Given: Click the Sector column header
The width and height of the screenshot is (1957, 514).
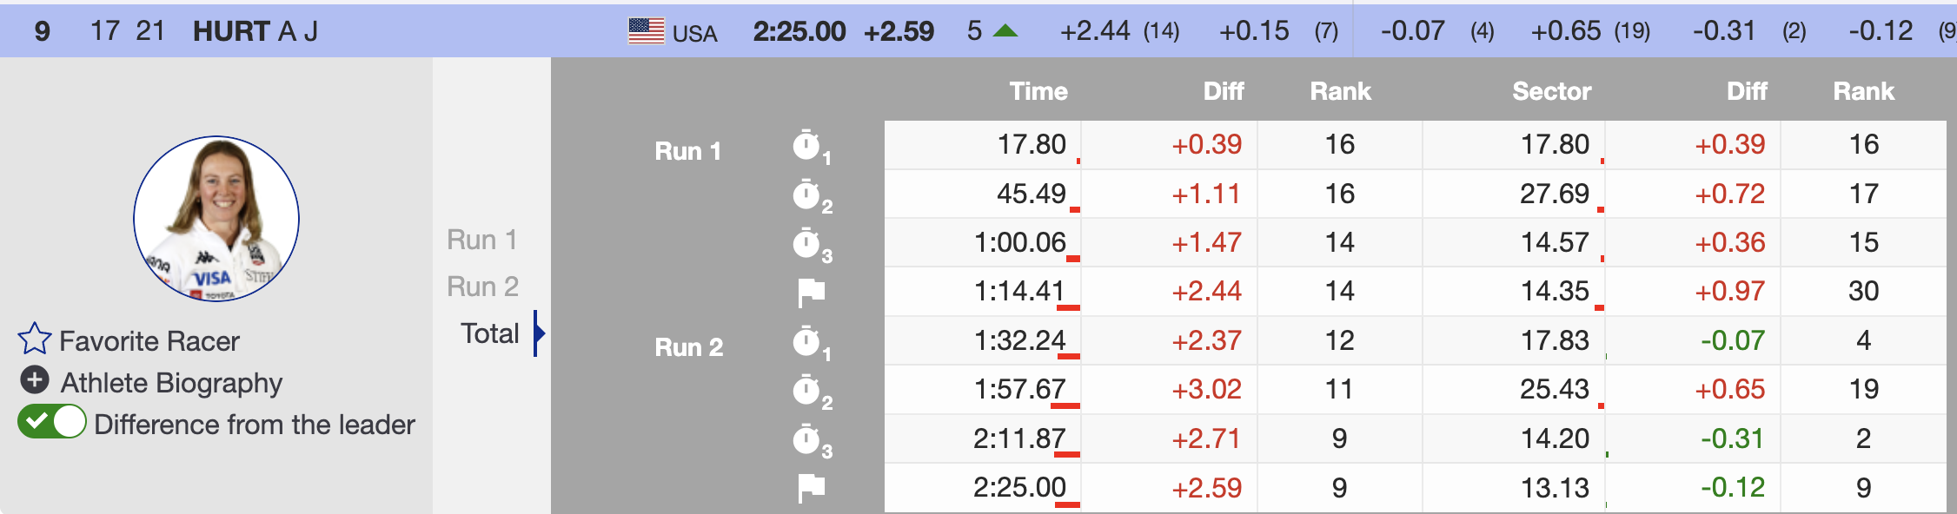Looking at the screenshot, I should (1551, 91).
